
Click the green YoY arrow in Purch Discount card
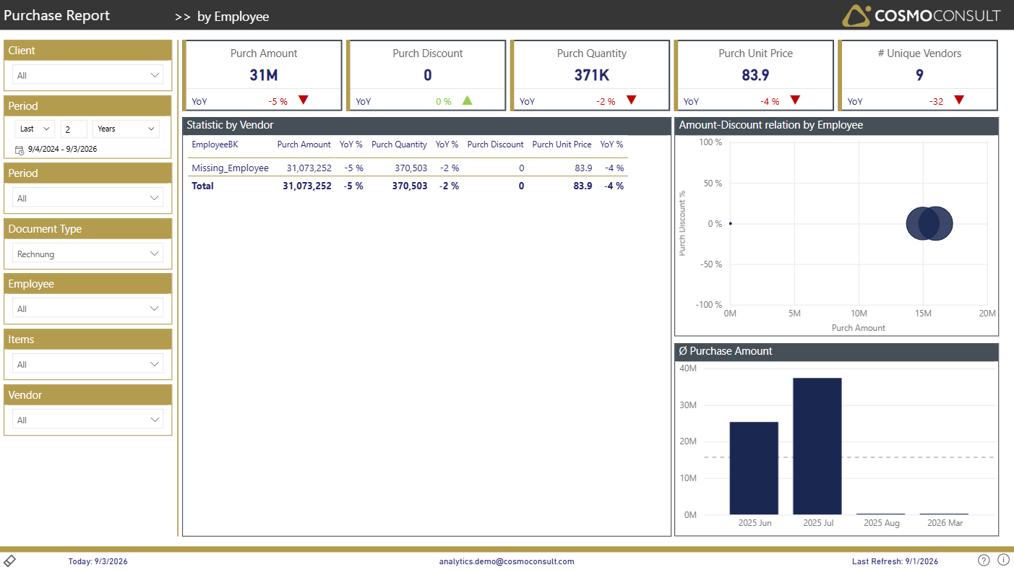(468, 100)
